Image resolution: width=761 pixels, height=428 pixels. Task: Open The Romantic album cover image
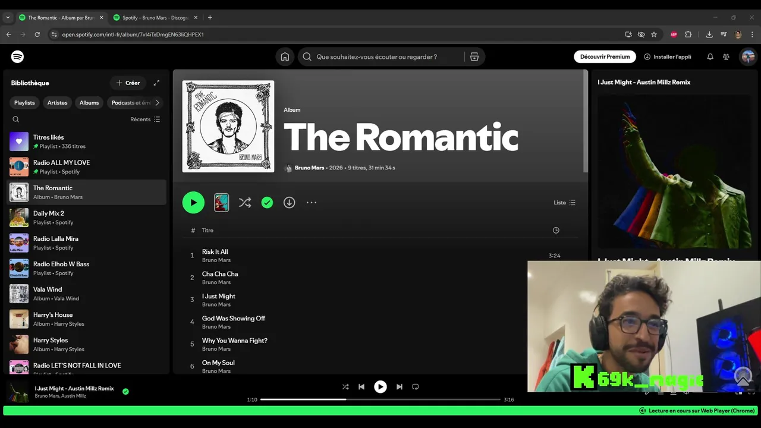(228, 127)
